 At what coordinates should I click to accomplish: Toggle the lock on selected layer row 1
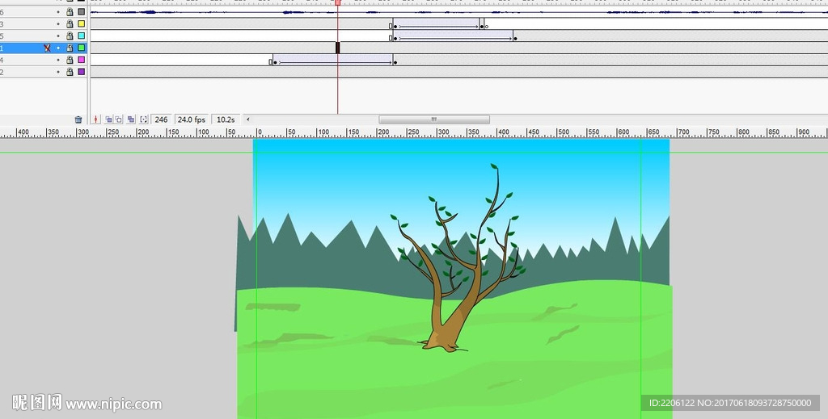70,48
